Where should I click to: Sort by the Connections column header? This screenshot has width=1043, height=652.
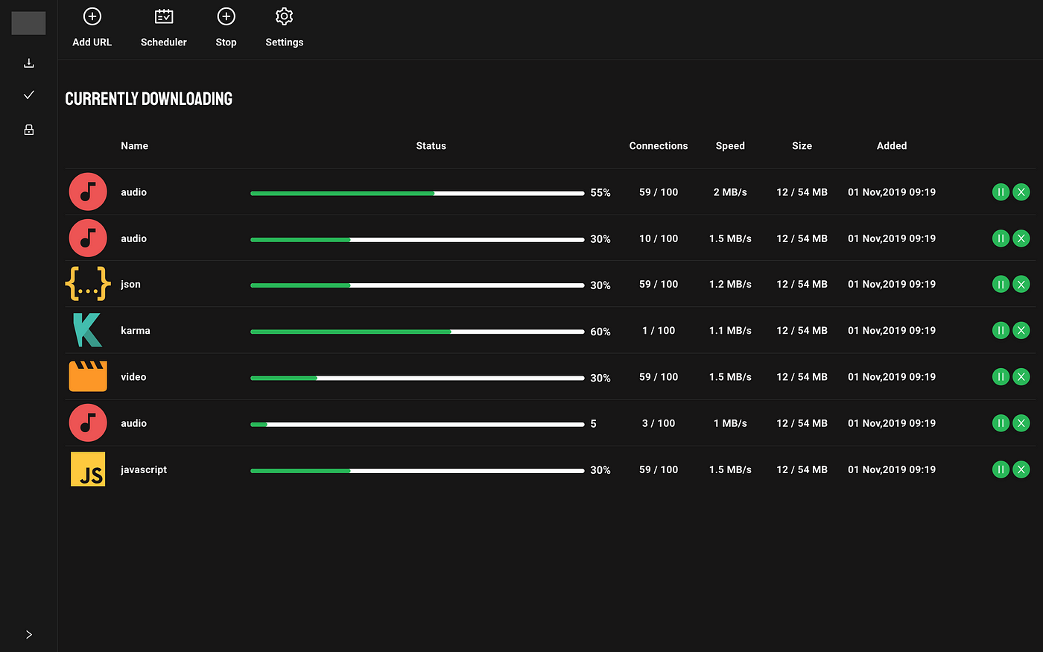click(659, 146)
